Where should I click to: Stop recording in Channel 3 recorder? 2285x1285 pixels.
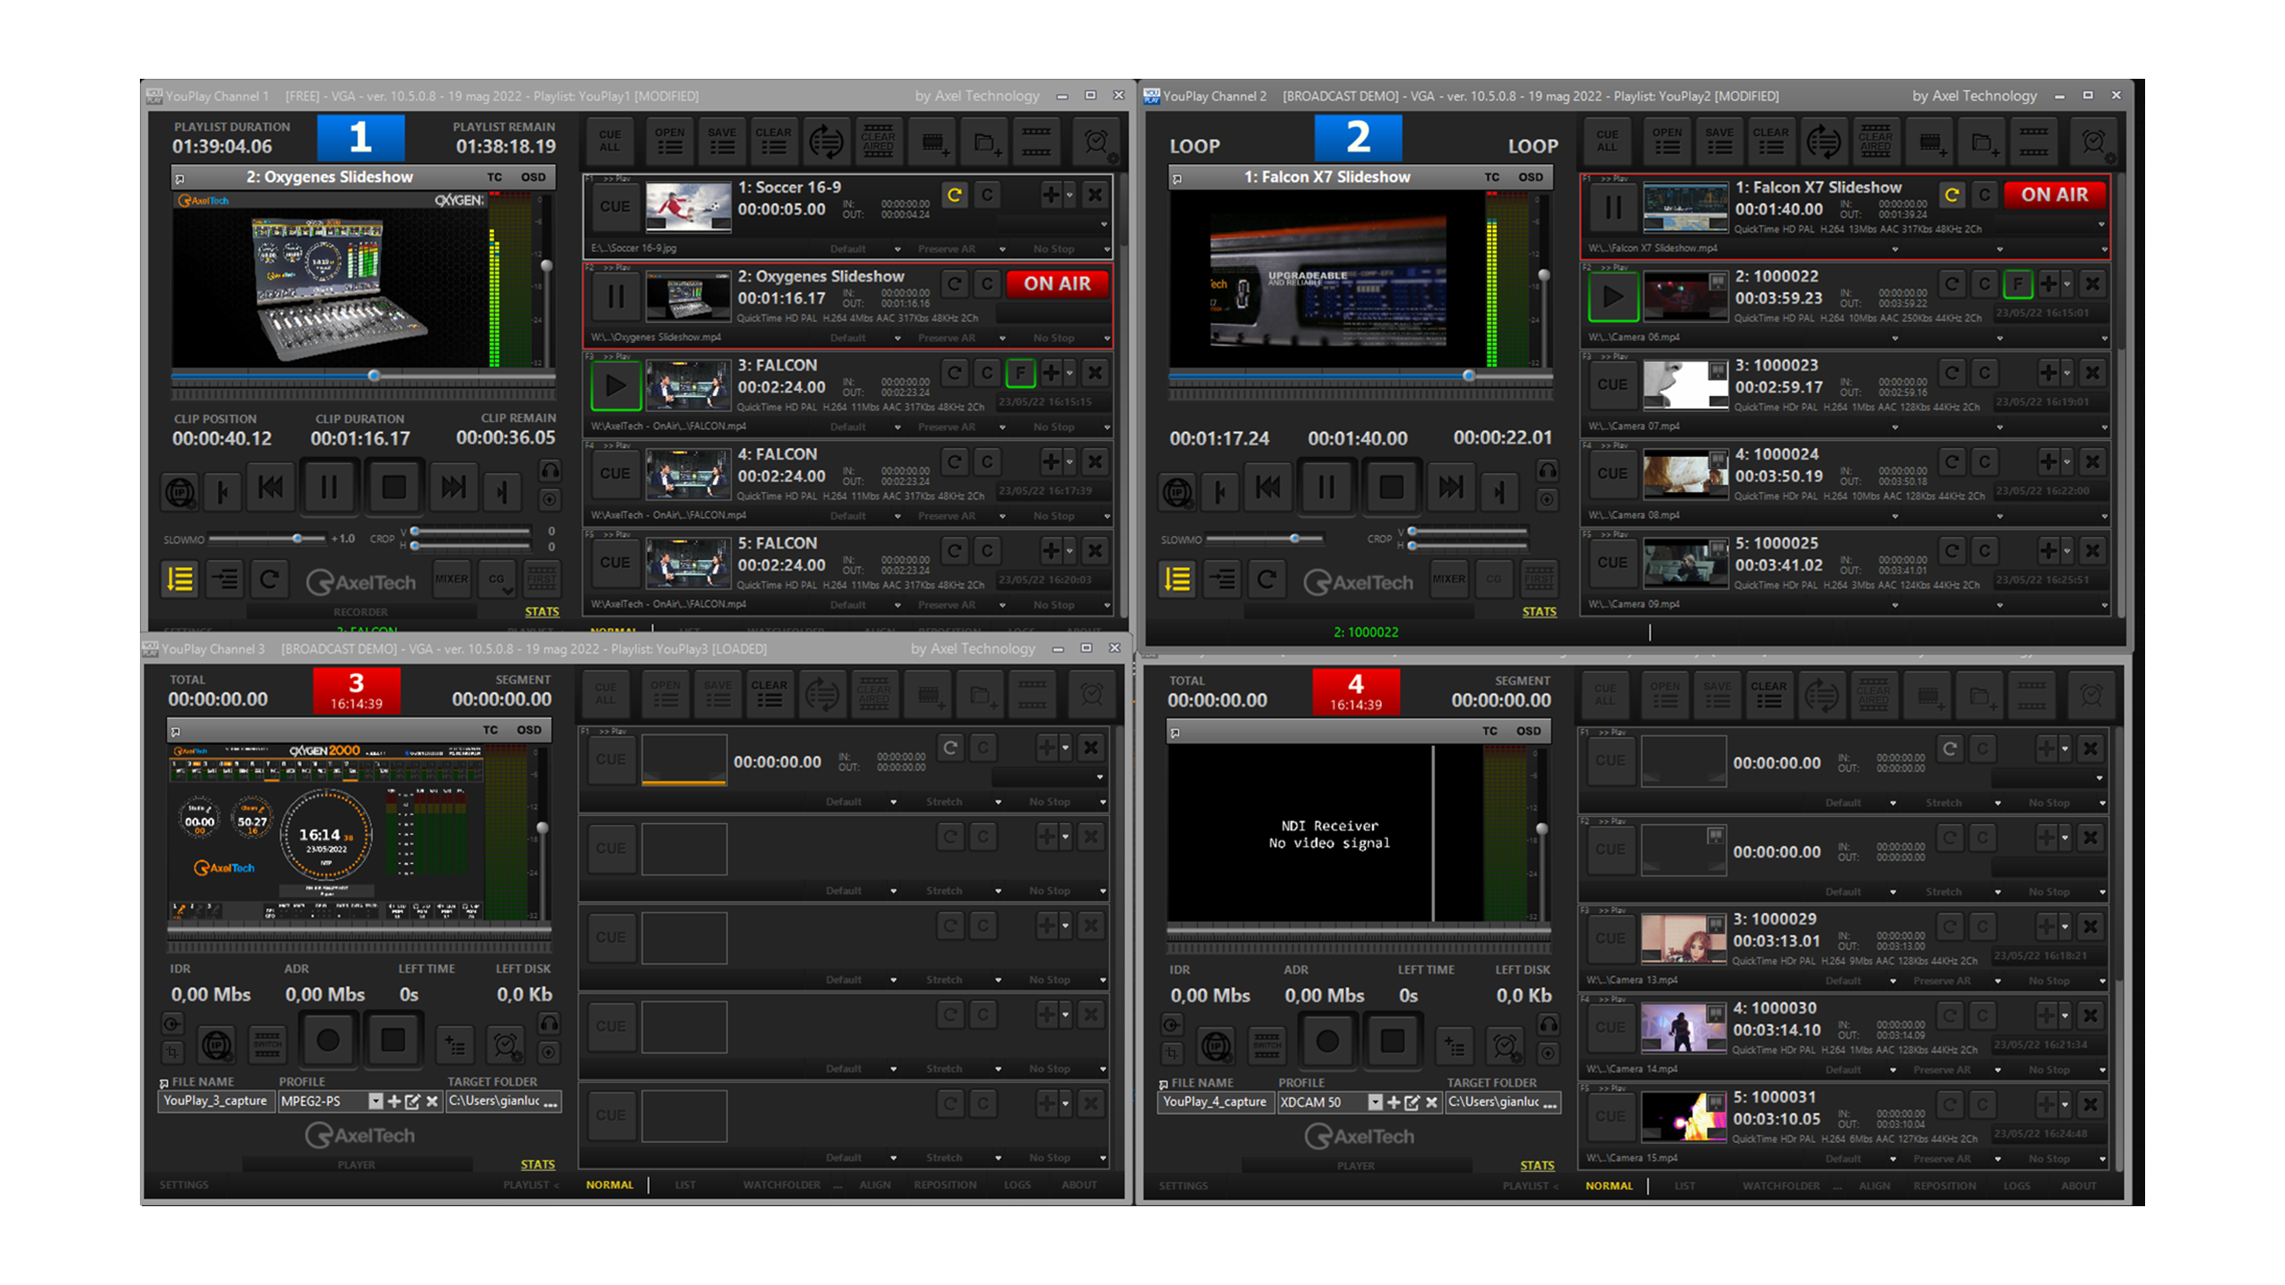tap(393, 1041)
